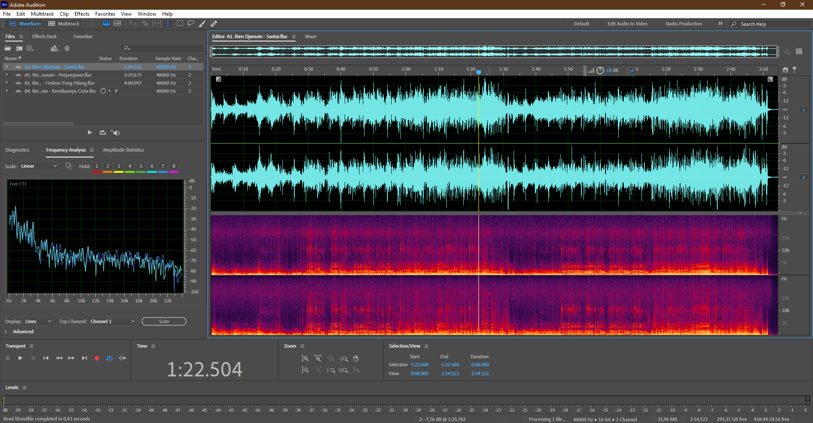Toggle Hold 8 for frequency analysis
The height and width of the screenshot is (423, 813).
coord(174,166)
